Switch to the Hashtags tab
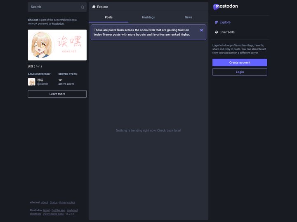 (148, 17)
